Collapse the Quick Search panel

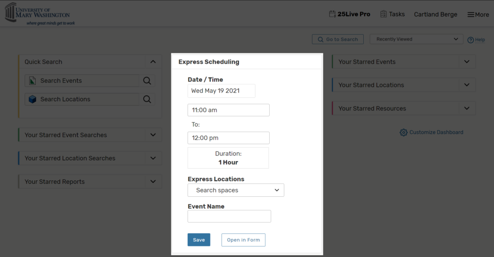click(153, 62)
